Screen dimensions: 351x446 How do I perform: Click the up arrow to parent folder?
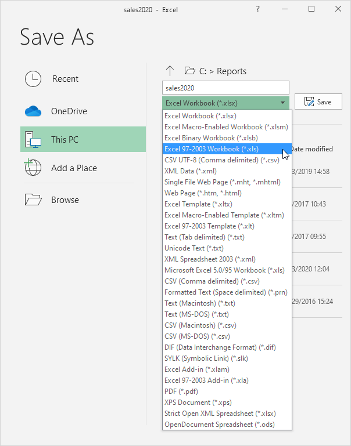coord(170,71)
